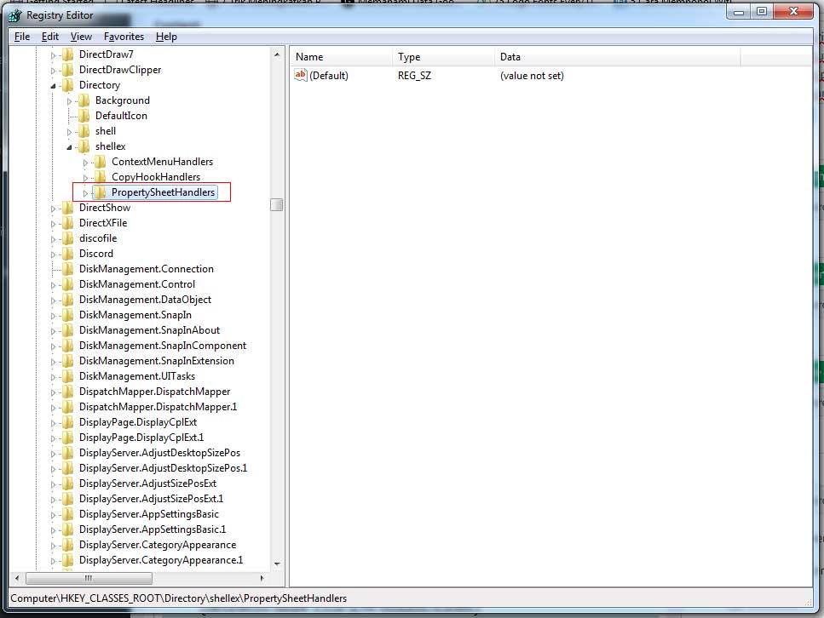The height and width of the screenshot is (618, 824).
Task: Select the DisplayServer.CategoryAppearance key
Action: [x=157, y=545]
